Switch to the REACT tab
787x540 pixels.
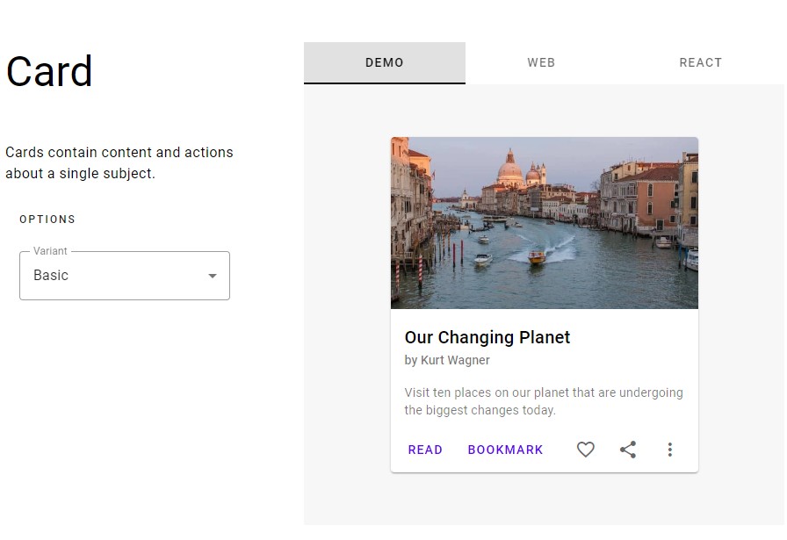point(701,62)
